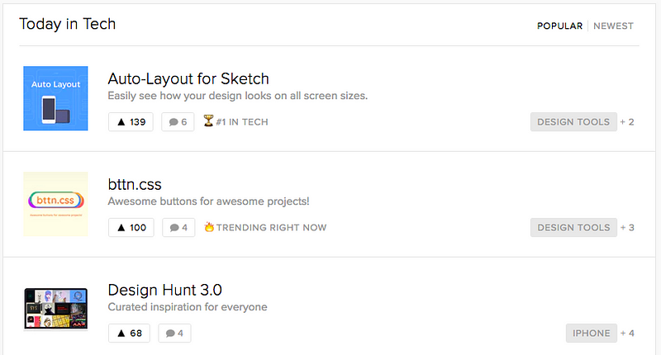The height and width of the screenshot is (355, 661).
Task: Expand the +4 more tags on Design Hunt
Action: click(627, 334)
